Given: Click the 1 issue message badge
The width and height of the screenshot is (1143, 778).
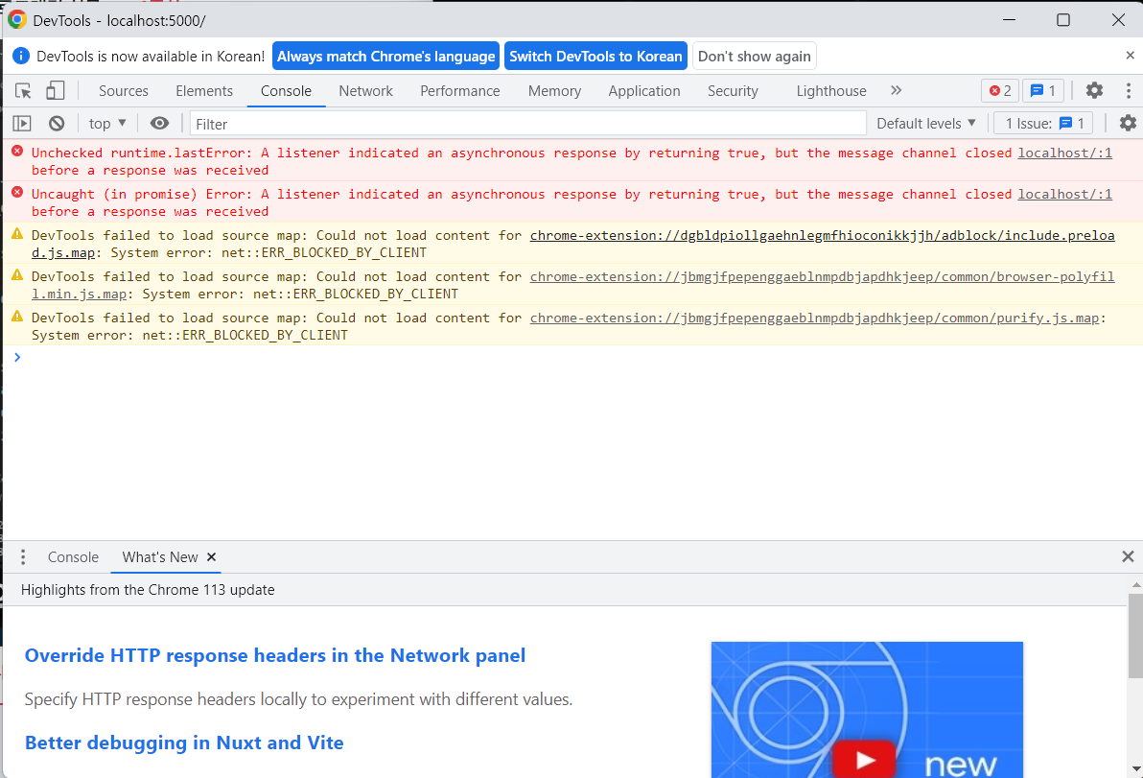Looking at the screenshot, I should coord(1043,90).
